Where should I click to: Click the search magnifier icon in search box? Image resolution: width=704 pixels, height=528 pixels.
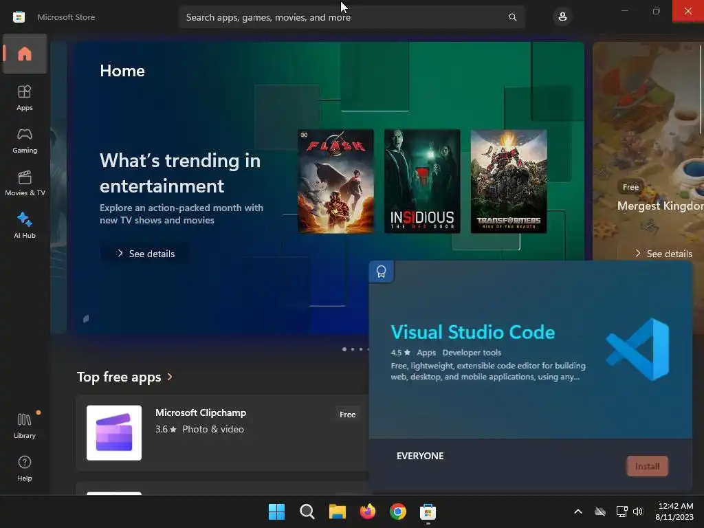(x=512, y=17)
